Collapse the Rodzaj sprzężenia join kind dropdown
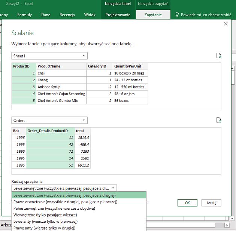The height and width of the screenshot is (231, 236). pos(64,188)
